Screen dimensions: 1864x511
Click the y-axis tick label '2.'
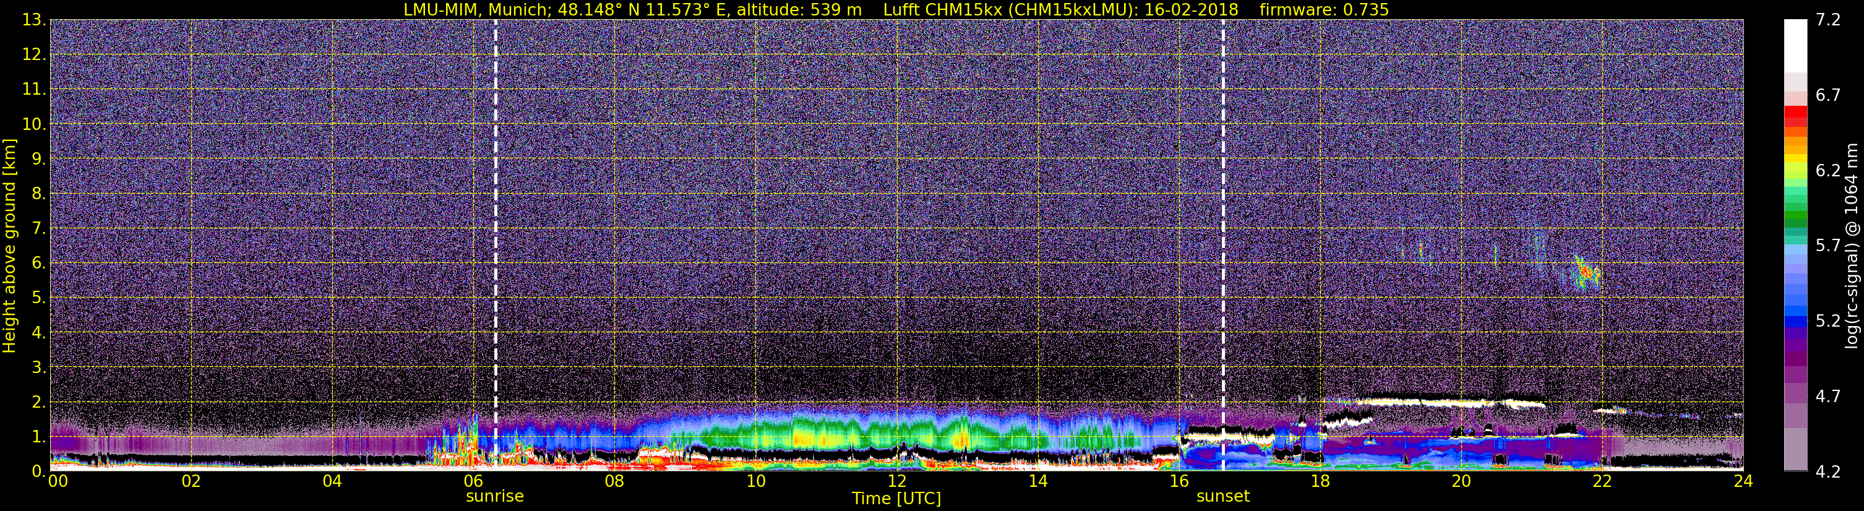pos(38,403)
